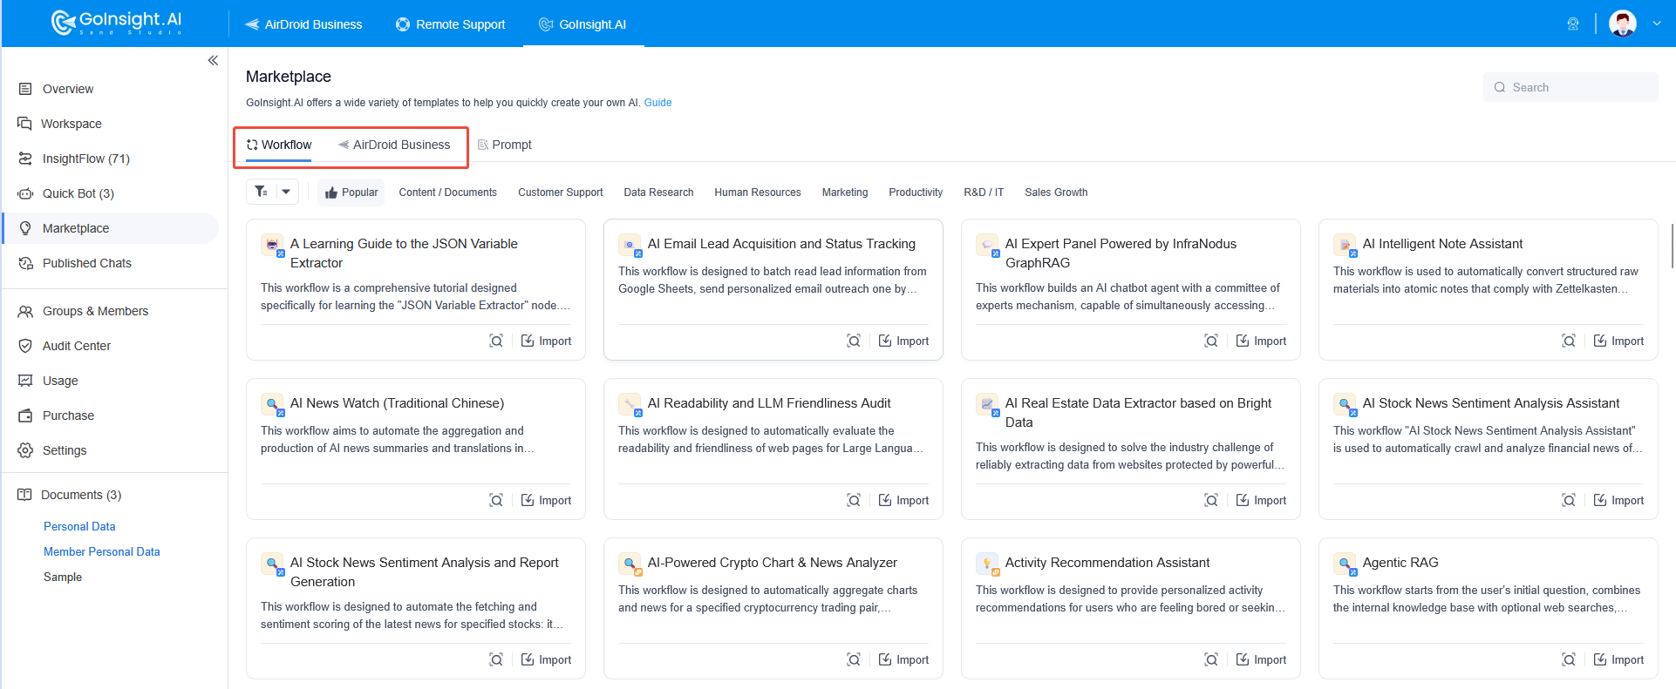Open the Member Personal Data document
Image resolution: width=1676 pixels, height=689 pixels.
coord(102,551)
